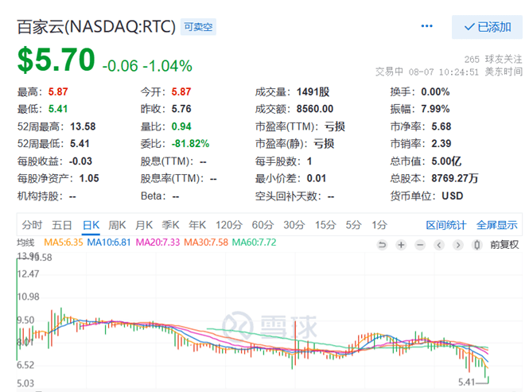Click the reset chart undo icon

[382, 245]
